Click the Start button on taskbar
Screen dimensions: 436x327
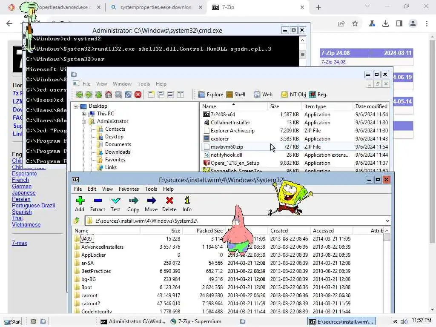(x=12, y=322)
